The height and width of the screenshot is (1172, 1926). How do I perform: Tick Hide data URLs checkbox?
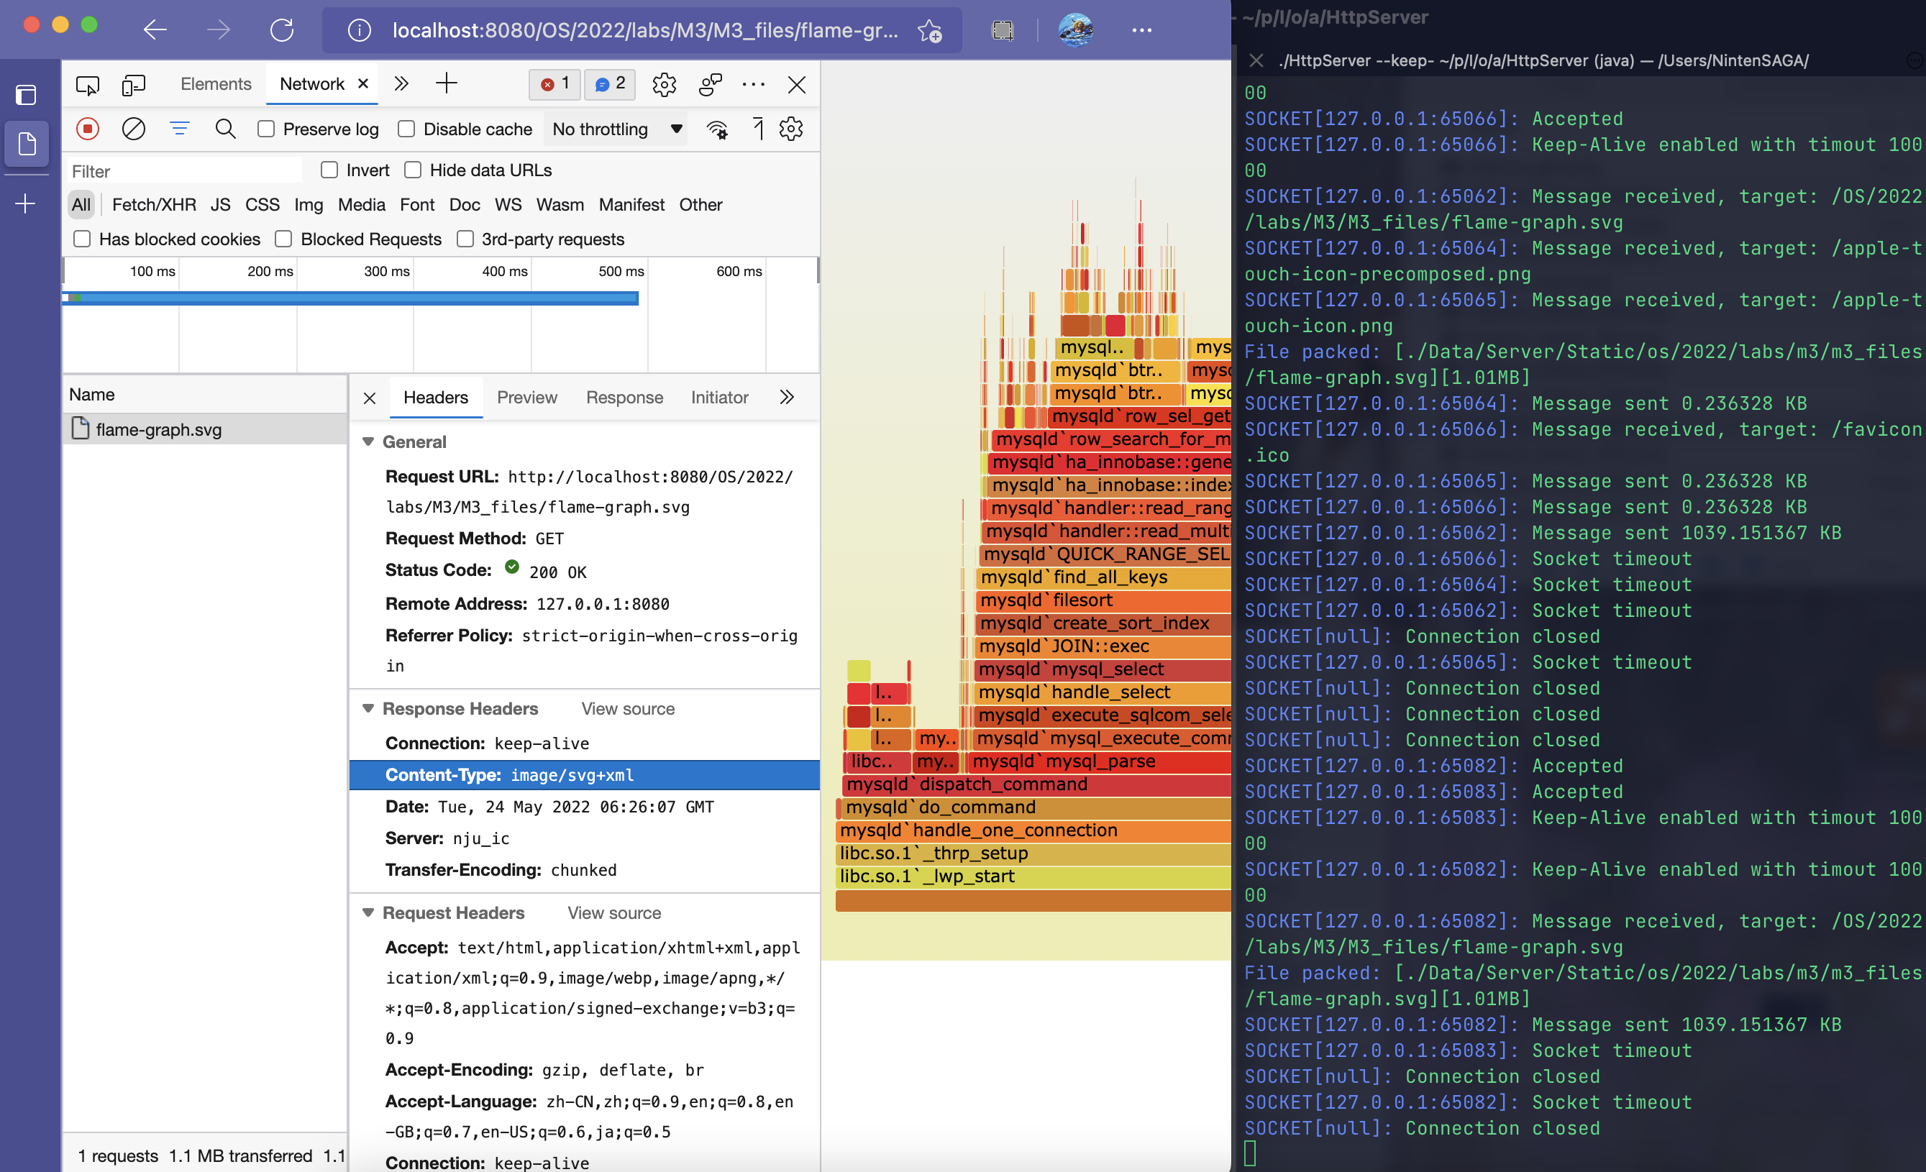point(414,170)
